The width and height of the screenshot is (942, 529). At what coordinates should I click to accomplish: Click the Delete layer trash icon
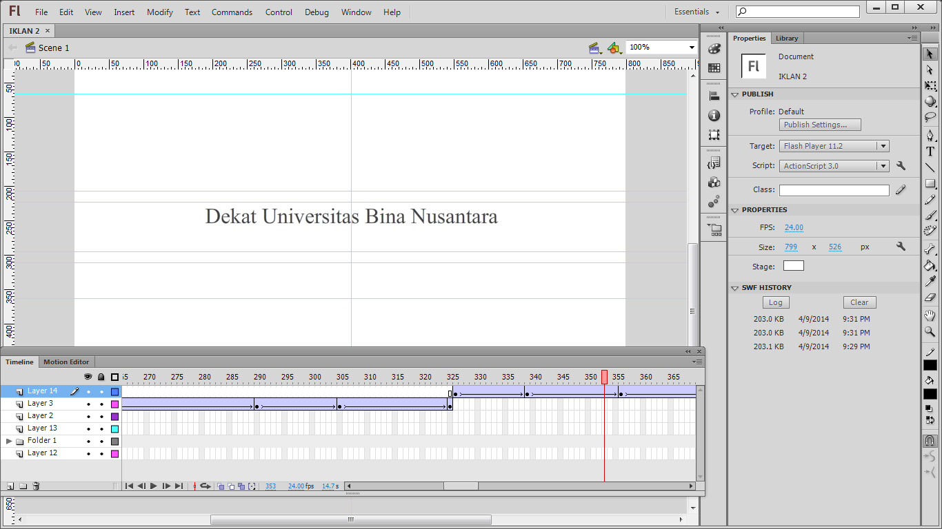36,486
